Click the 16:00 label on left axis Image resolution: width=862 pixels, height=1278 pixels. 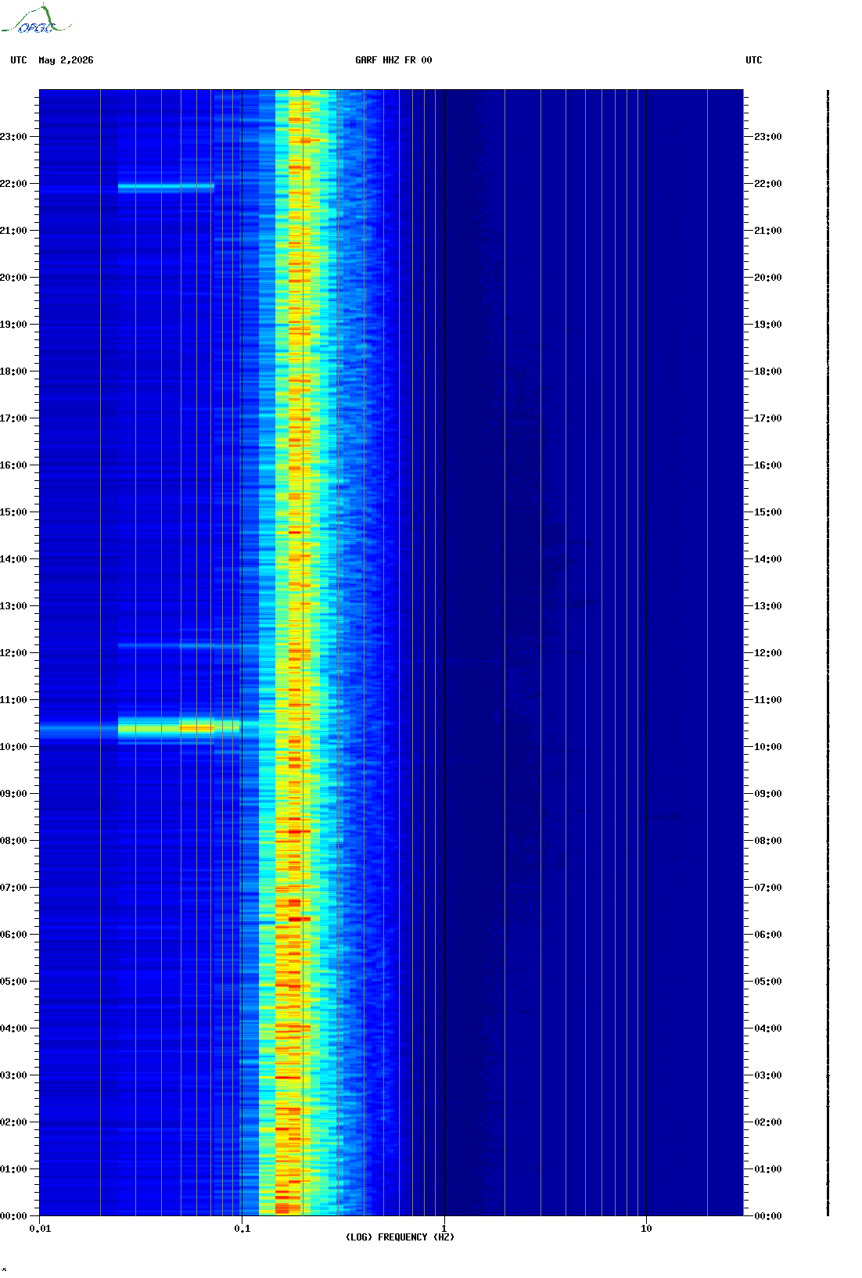click(13, 465)
